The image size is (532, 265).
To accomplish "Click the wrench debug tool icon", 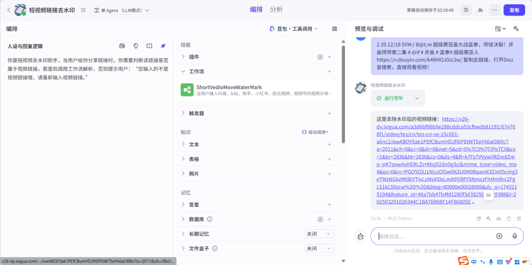I will pos(516,29).
